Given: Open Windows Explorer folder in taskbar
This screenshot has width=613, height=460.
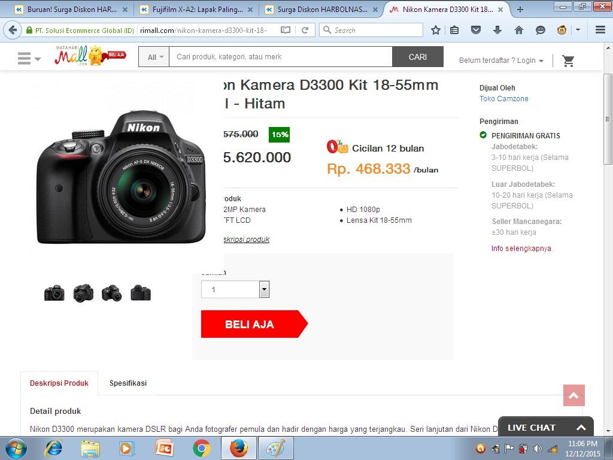Looking at the screenshot, I should click(90, 448).
